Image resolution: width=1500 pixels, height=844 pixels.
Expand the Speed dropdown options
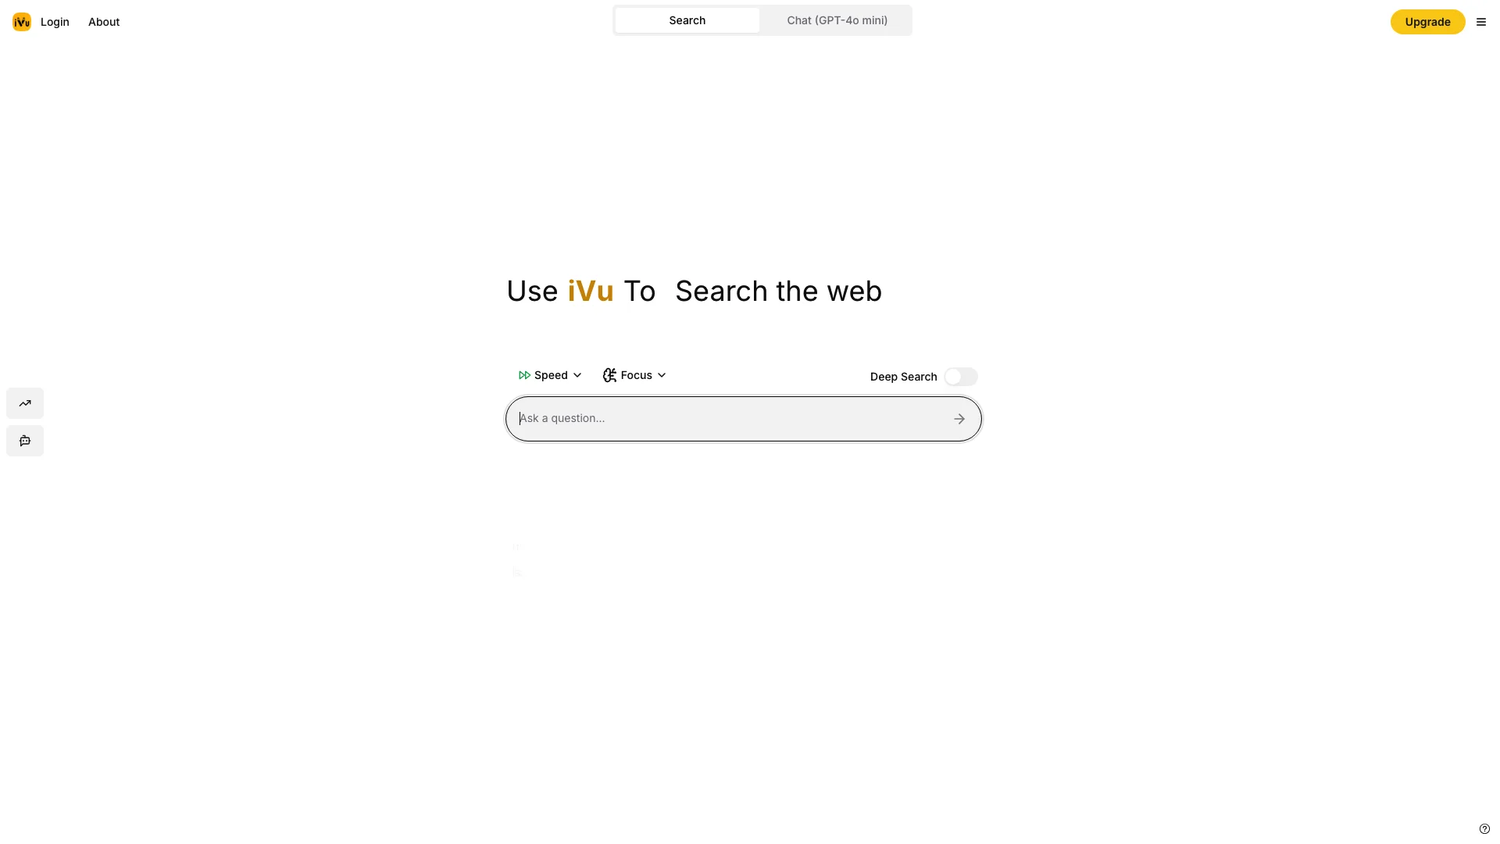(550, 375)
